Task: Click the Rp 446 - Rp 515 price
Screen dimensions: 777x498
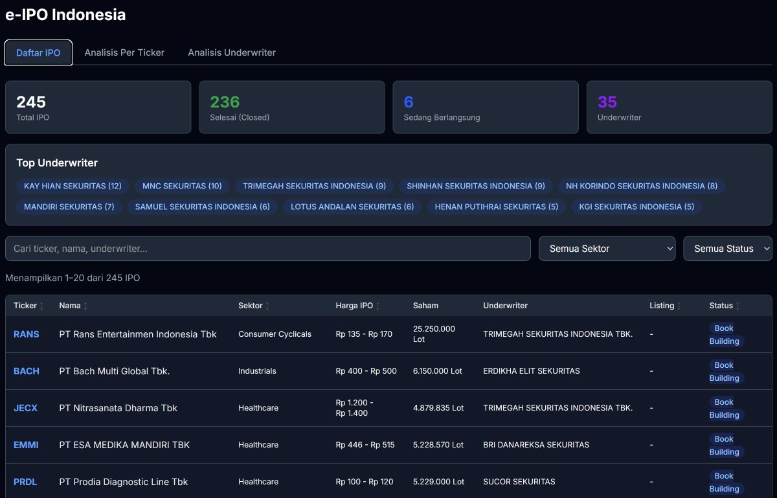Action: (365, 445)
